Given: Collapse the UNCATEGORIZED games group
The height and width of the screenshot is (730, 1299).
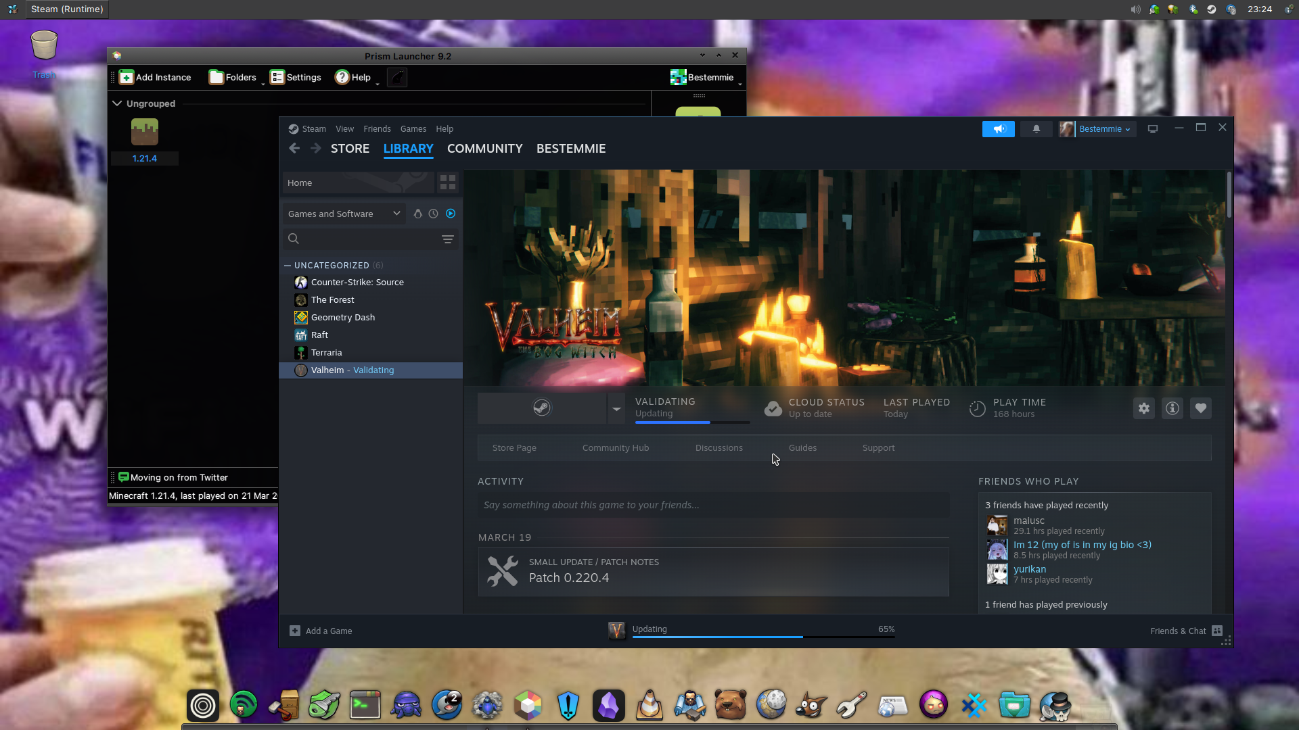Looking at the screenshot, I should click(288, 265).
